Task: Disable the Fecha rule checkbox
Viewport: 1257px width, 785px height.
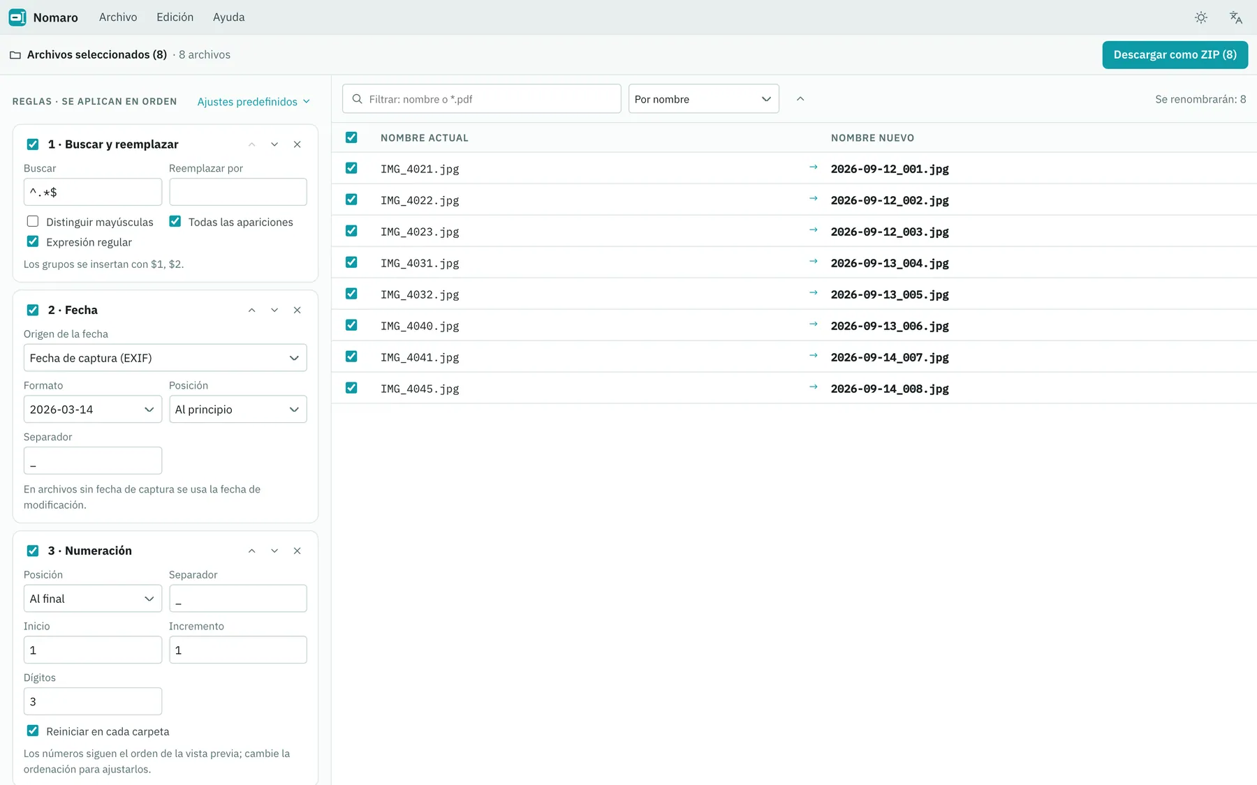Action: (x=33, y=310)
